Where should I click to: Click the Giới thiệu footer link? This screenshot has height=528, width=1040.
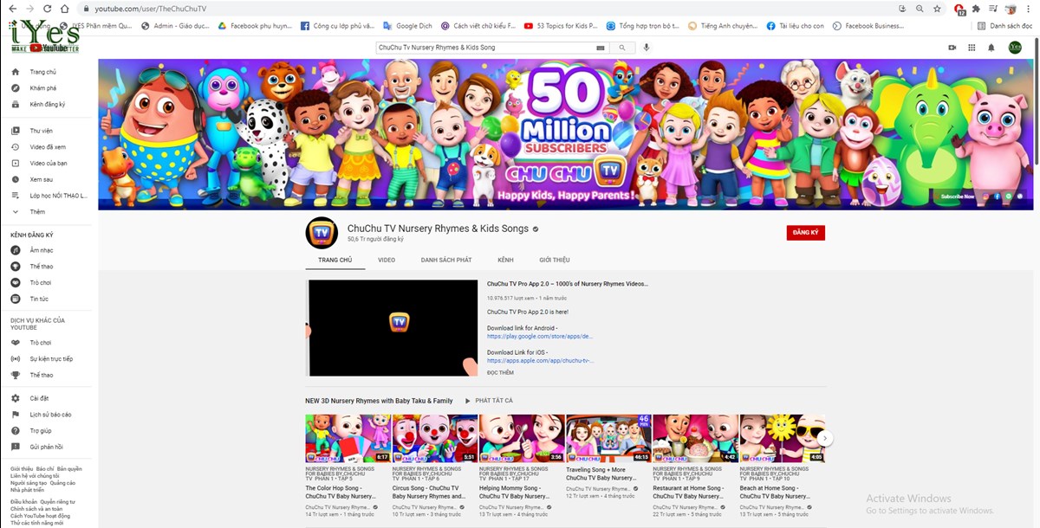pos(22,468)
